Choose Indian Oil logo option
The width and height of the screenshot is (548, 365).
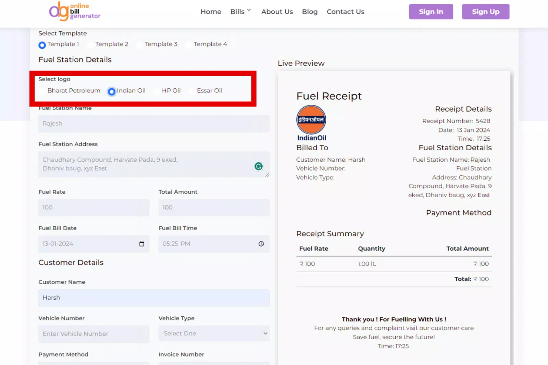pos(111,92)
